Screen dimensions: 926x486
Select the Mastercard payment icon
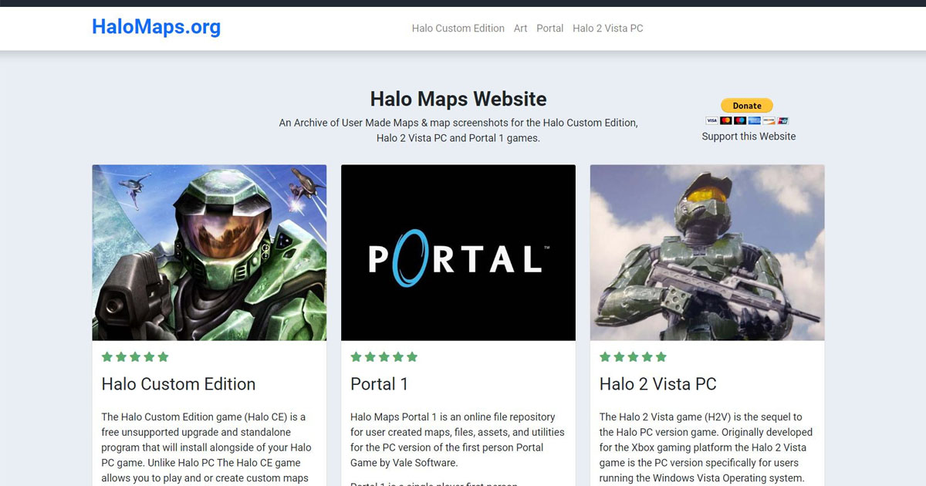click(725, 120)
